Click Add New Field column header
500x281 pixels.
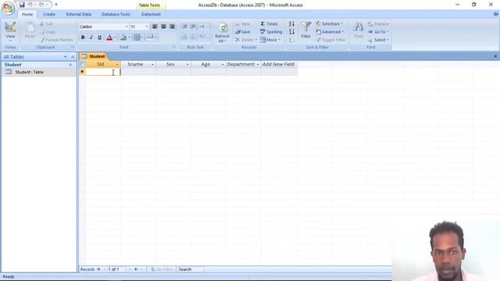click(279, 64)
